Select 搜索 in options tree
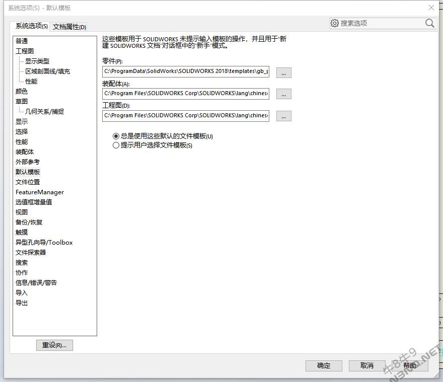The image size is (443, 382). [x=22, y=263]
